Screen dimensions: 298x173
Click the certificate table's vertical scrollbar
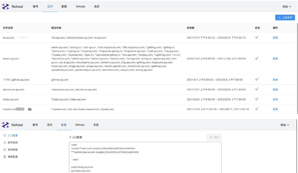(297, 68)
